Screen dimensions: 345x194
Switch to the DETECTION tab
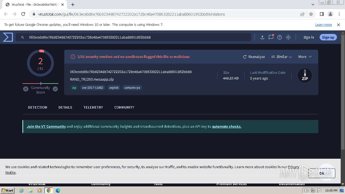point(37,107)
